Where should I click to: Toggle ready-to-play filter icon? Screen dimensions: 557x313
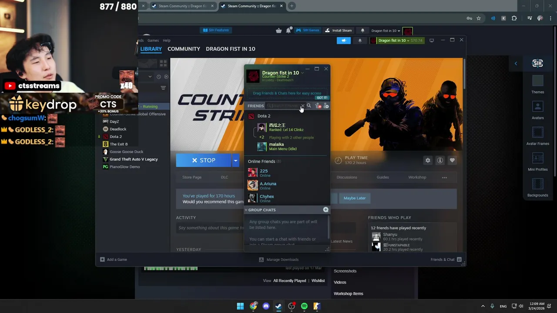[166, 77]
